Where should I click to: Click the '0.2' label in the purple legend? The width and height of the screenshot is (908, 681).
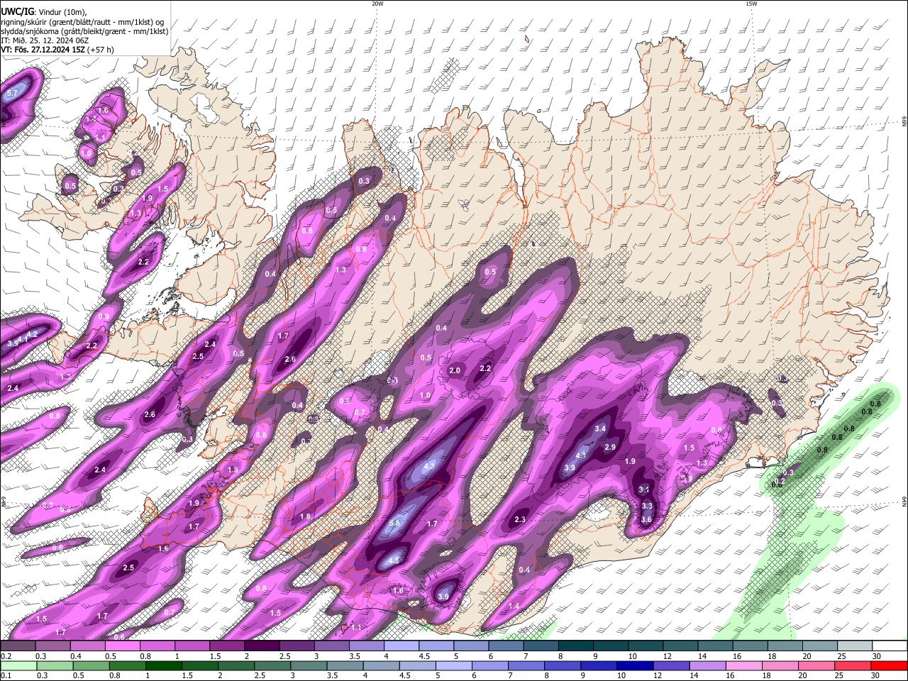pos(5,656)
